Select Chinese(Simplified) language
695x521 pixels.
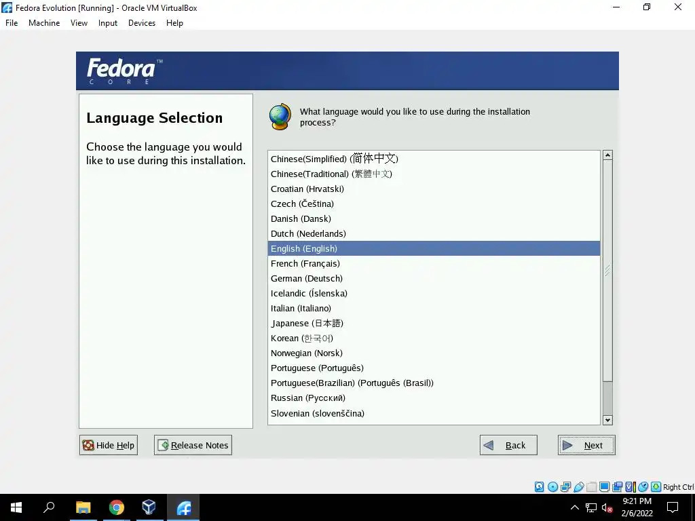point(434,159)
